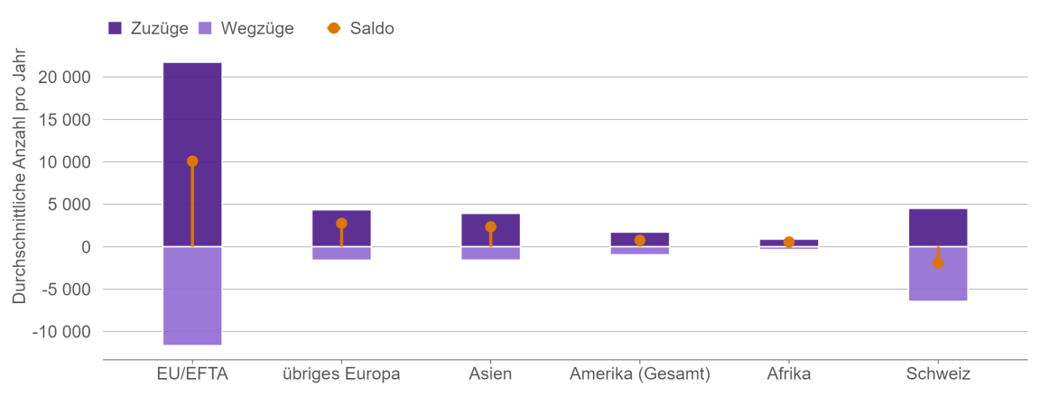Click the Schweiz Saldo orange dot
This screenshot has width=1040, height=415.
pos(938,263)
